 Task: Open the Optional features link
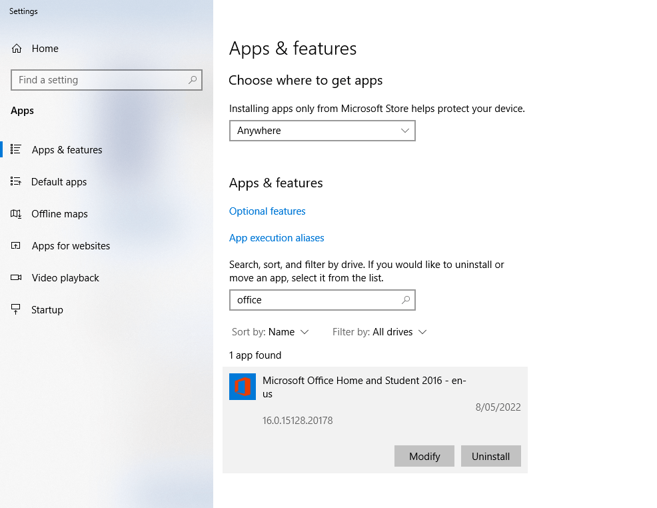[x=267, y=211]
